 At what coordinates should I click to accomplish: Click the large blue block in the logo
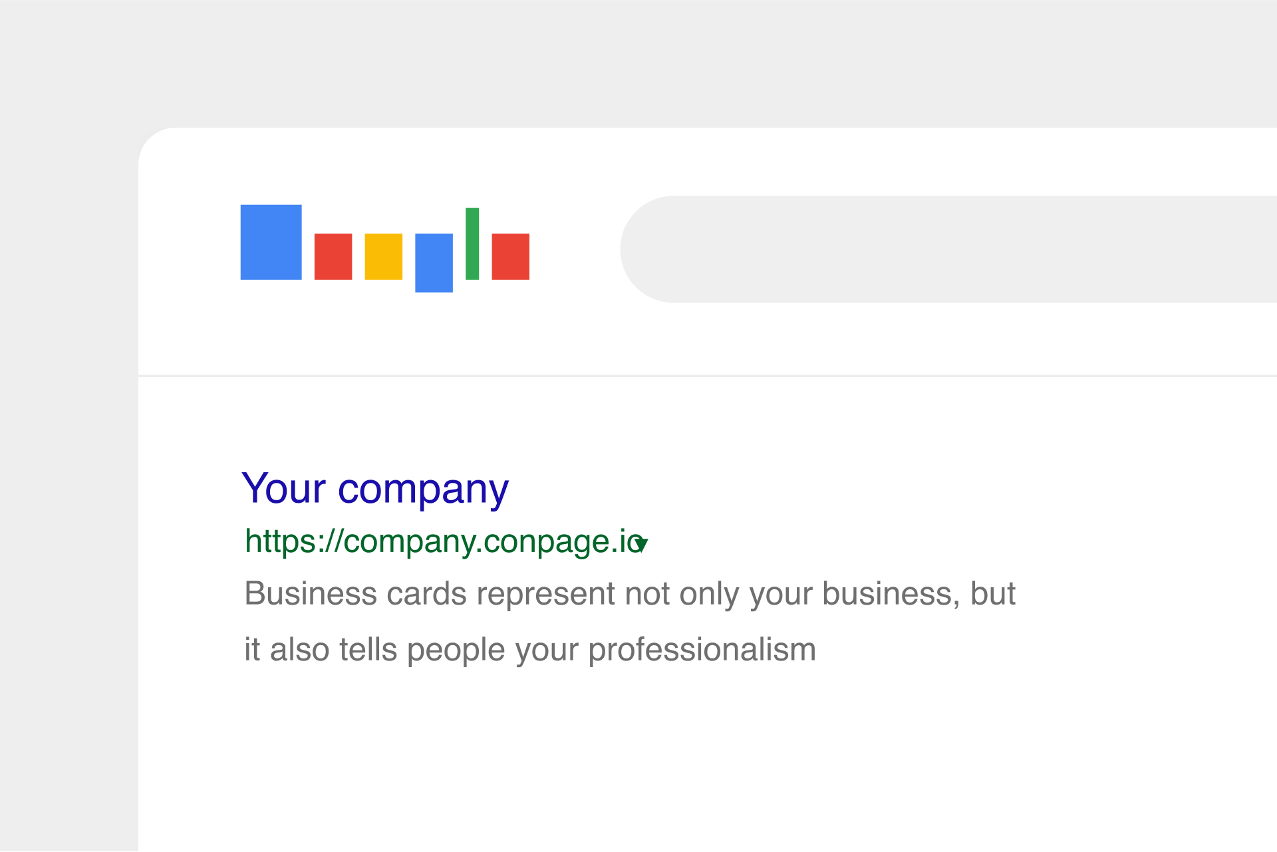click(x=271, y=242)
